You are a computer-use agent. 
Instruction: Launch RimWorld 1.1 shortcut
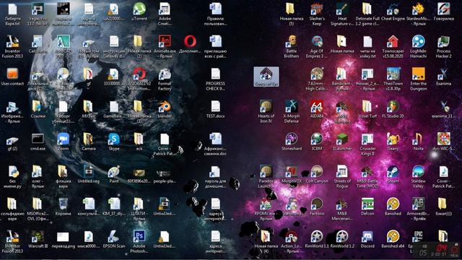tap(317, 239)
